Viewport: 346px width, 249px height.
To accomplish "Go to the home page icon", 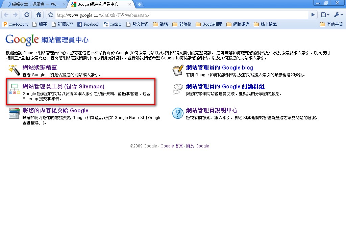I will 39,15.
